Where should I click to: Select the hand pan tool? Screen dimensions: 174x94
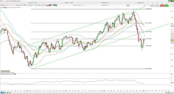pyautogui.click(x=5, y=5)
